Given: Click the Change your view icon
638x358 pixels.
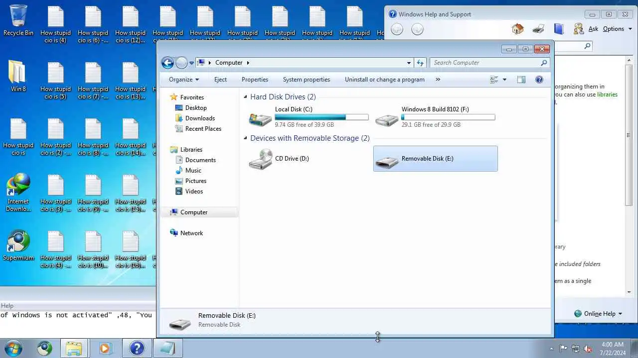Looking at the screenshot, I should [x=494, y=80].
